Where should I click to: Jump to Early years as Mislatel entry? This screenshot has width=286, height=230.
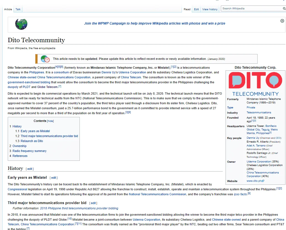(x=35, y=131)
